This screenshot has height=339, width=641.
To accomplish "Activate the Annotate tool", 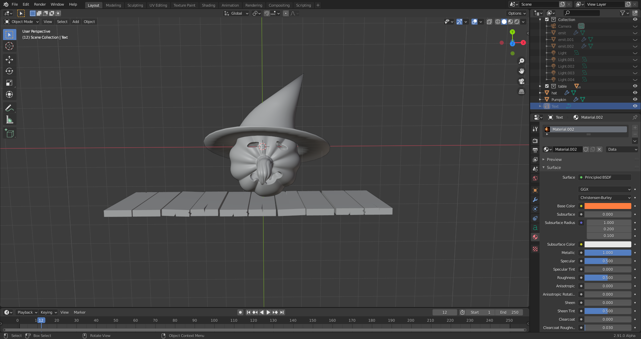I will (9, 108).
